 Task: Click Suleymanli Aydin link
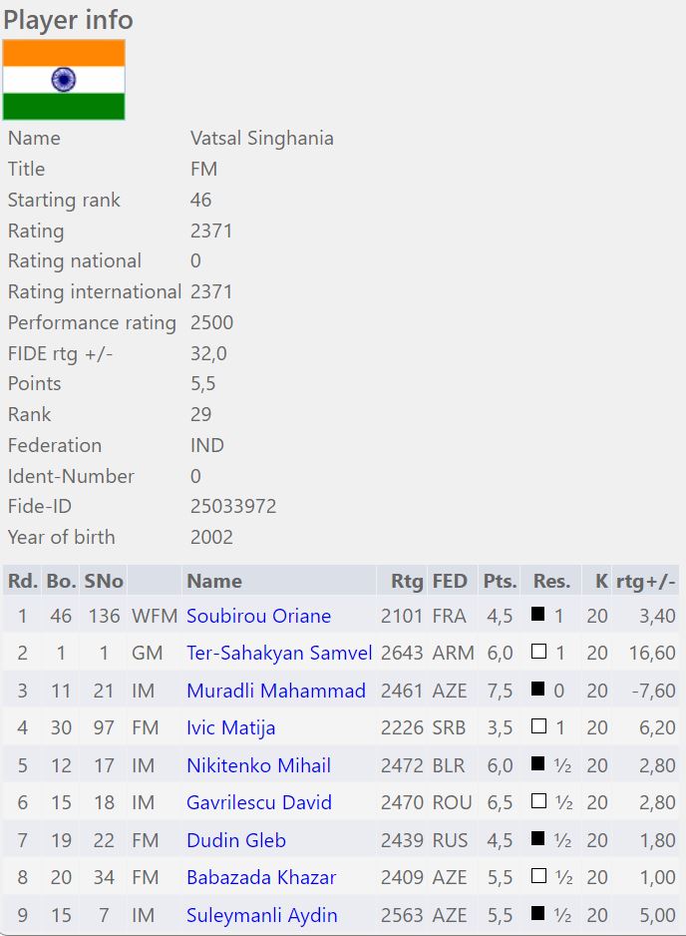pos(262,915)
